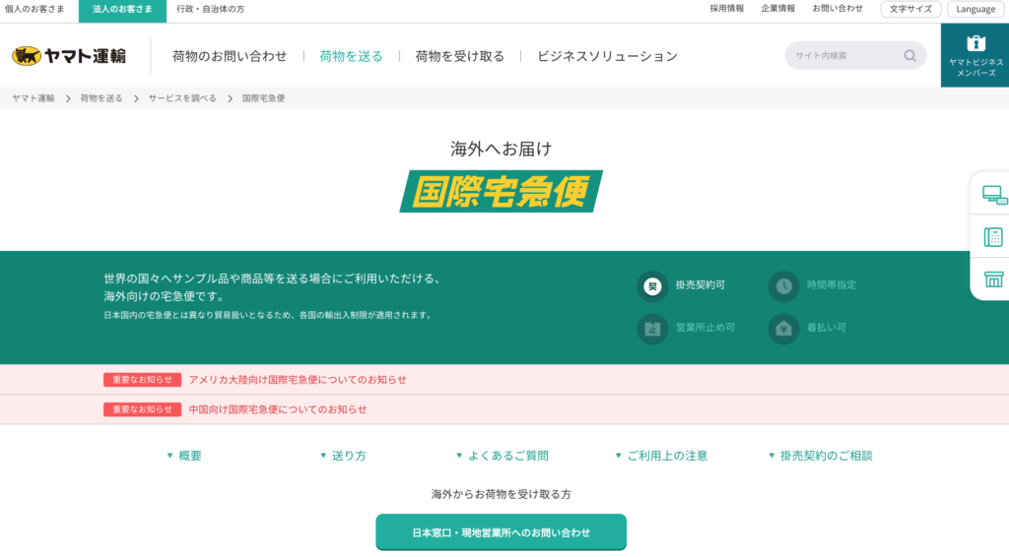
Task: Open 荷物のお問い合わせ menu
Action: click(x=229, y=56)
